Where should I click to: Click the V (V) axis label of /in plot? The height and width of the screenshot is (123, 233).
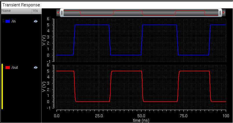pos(44,40)
